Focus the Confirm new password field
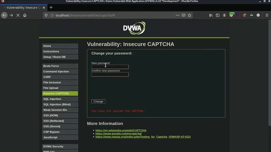The image size is (271, 152). (110, 74)
